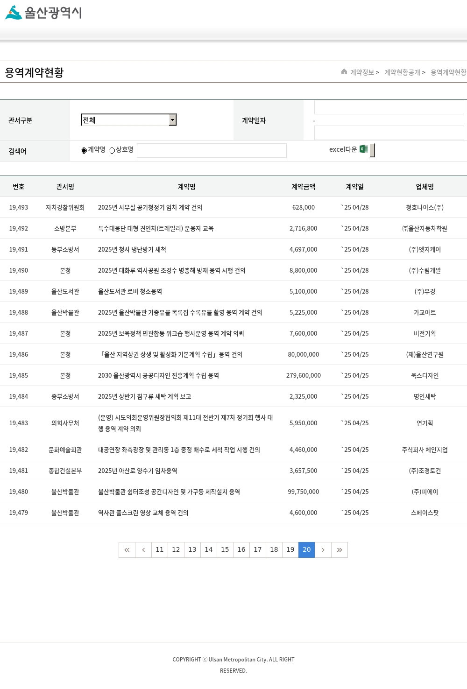Click '2025년 사무실 공기청정기 임차 계약 건의'
The image size is (467, 689).
pos(150,208)
